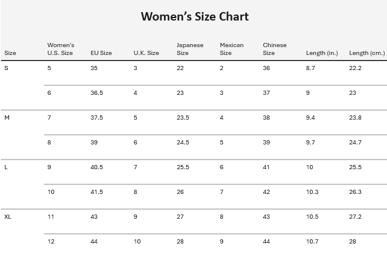Click the 8.7 inch length cell
This screenshot has height=255, width=387.
pyautogui.click(x=310, y=68)
